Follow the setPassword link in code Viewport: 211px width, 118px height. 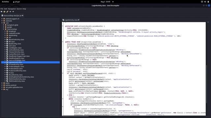click(98, 89)
